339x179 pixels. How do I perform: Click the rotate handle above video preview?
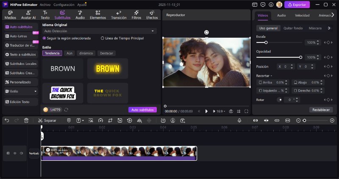pyautogui.click(x=206, y=32)
